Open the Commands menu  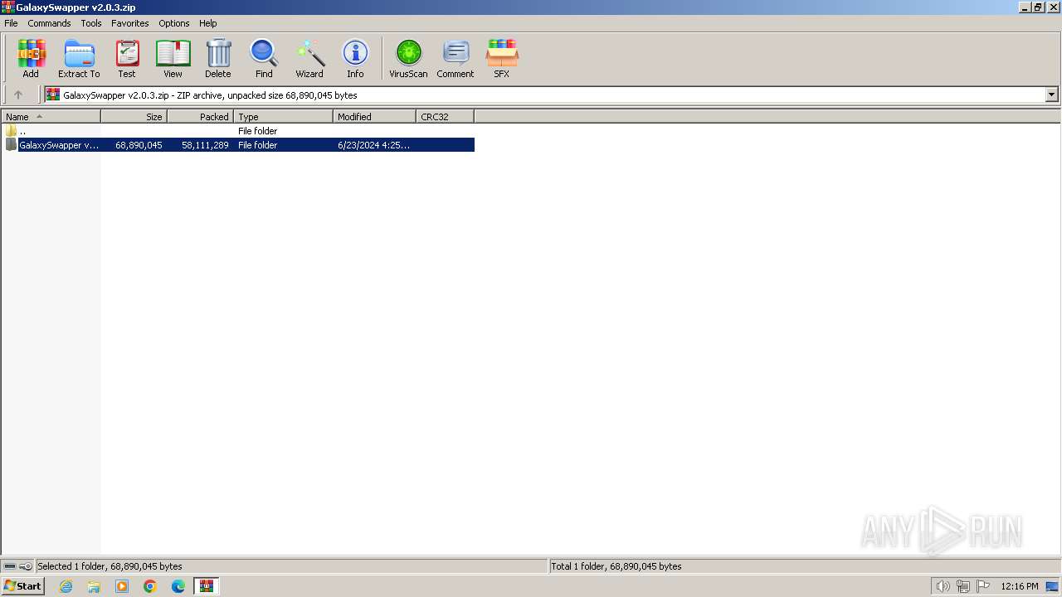click(x=49, y=23)
